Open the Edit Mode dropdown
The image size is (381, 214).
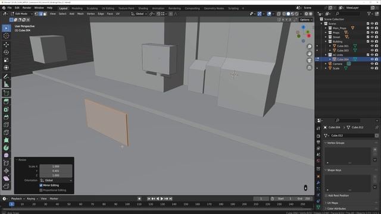click(21, 14)
